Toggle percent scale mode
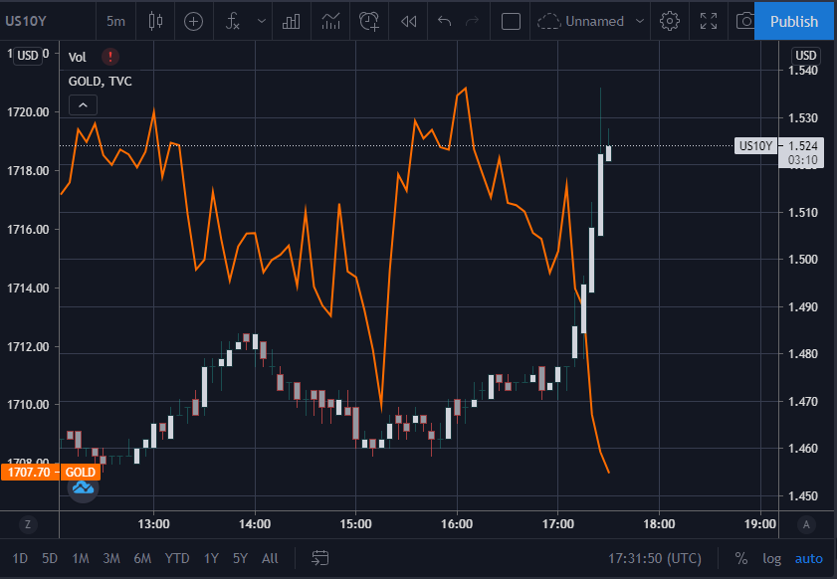The width and height of the screenshot is (837, 579). click(x=740, y=558)
